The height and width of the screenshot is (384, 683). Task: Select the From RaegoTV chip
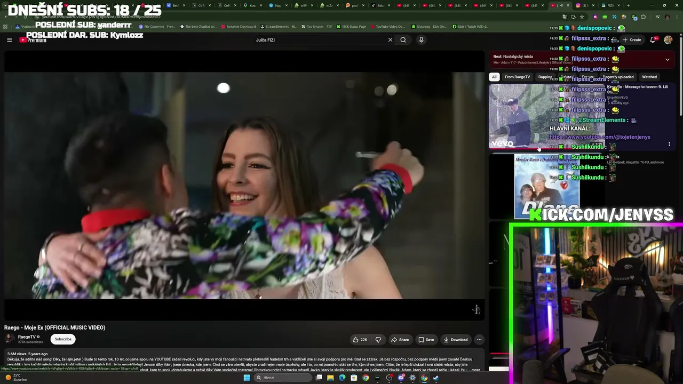tap(517, 77)
